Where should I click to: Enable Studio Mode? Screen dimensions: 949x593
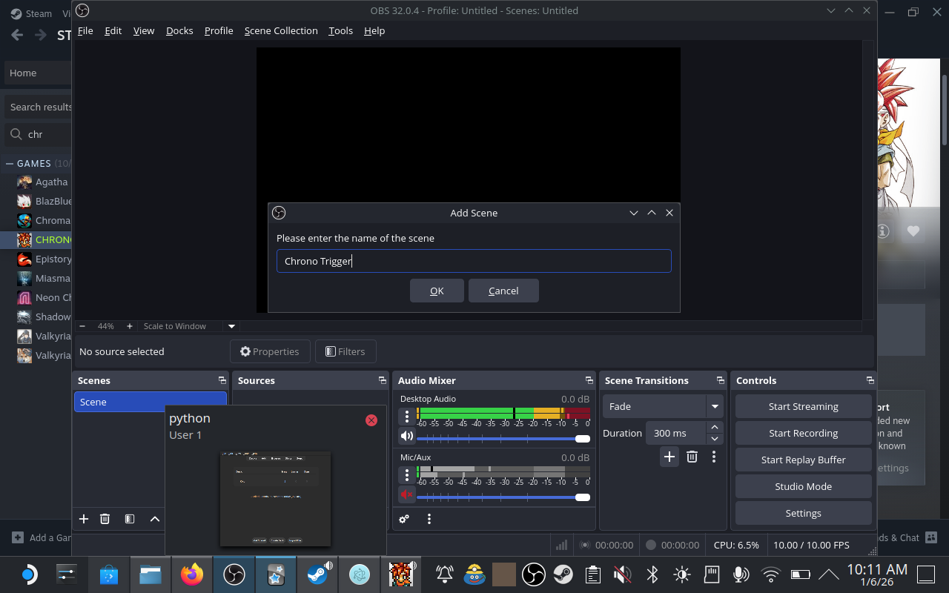coord(803,486)
